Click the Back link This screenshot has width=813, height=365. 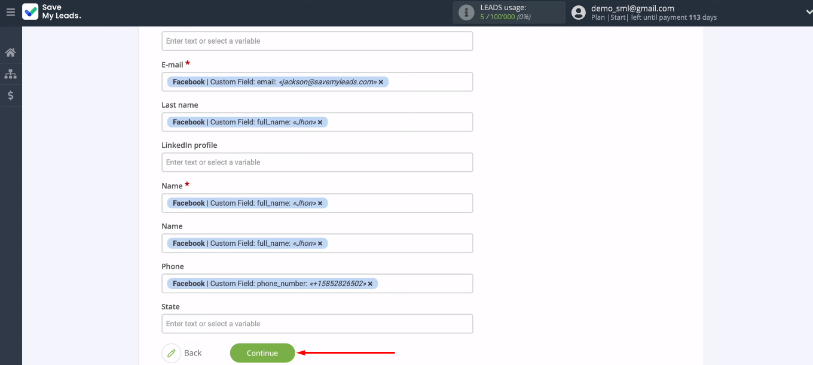point(192,353)
